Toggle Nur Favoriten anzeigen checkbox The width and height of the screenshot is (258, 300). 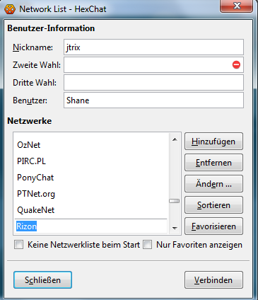click(x=148, y=245)
